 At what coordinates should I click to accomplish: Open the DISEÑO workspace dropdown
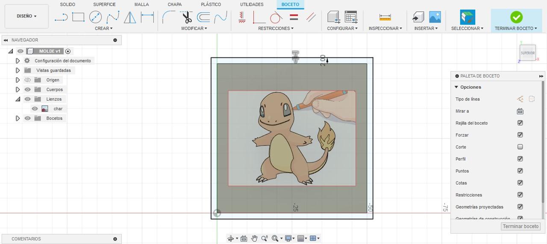pos(26,16)
